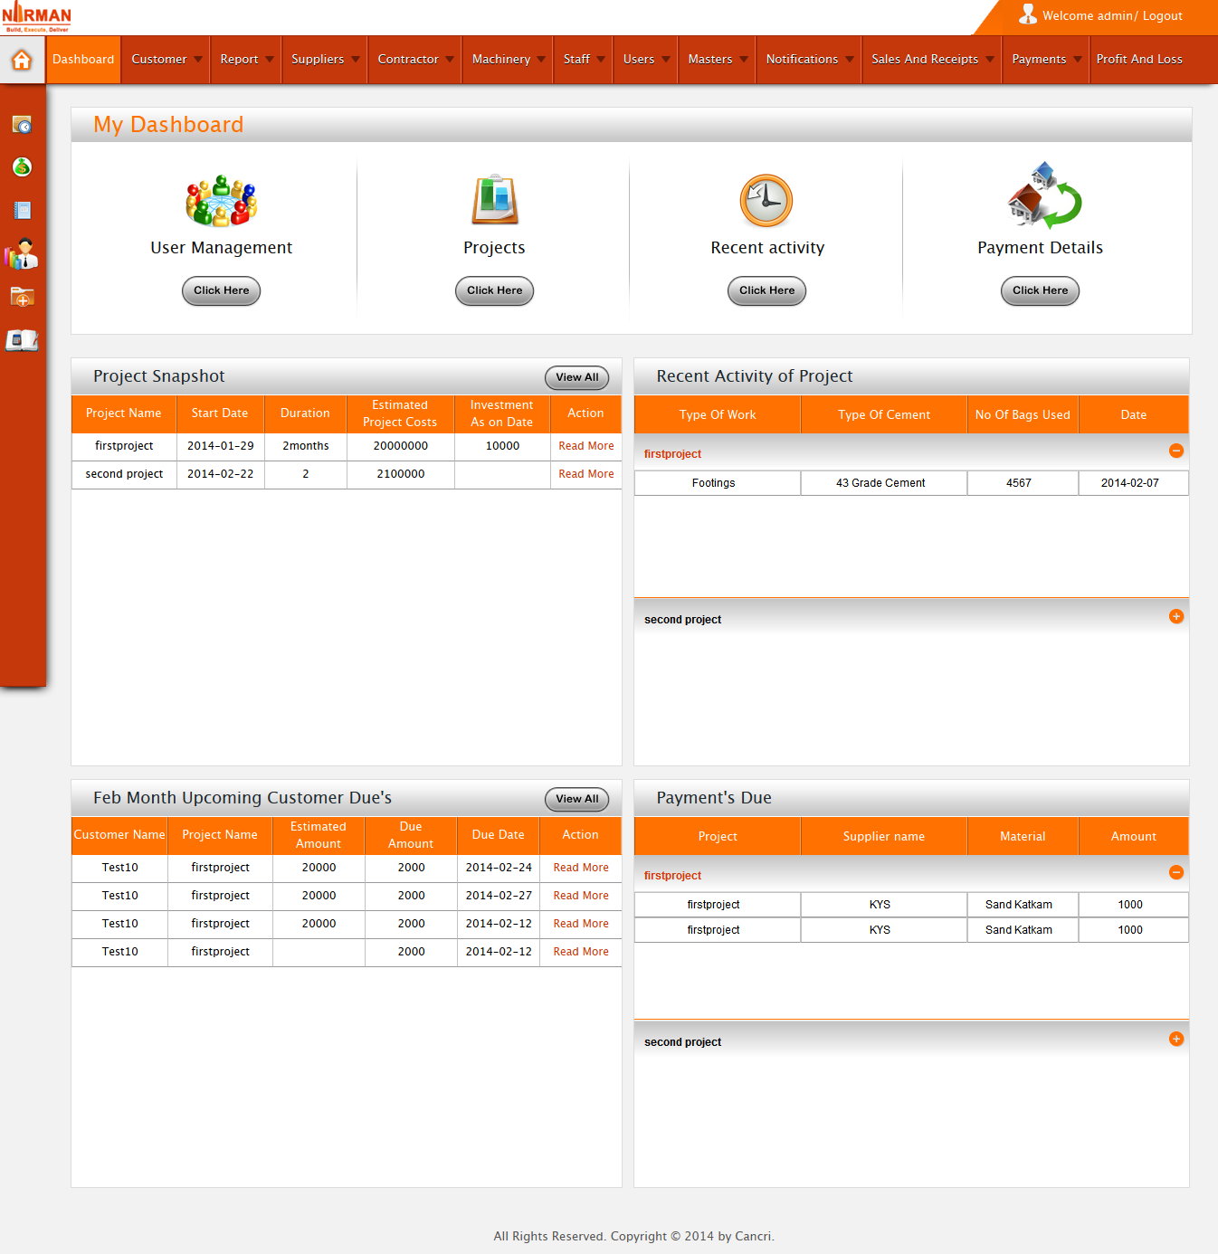The height and width of the screenshot is (1254, 1218).
Task: Collapse firstproject in Recent Activity panel
Action: pos(1175,451)
